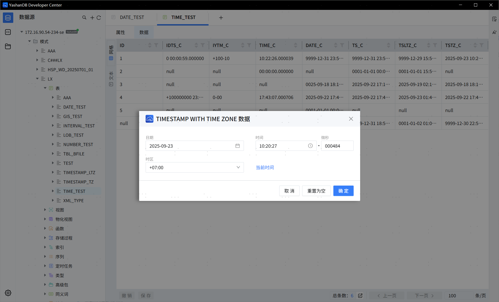Open clock picker in time field
Image resolution: width=499 pixels, height=302 pixels.
pyautogui.click(x=310, y=146)
